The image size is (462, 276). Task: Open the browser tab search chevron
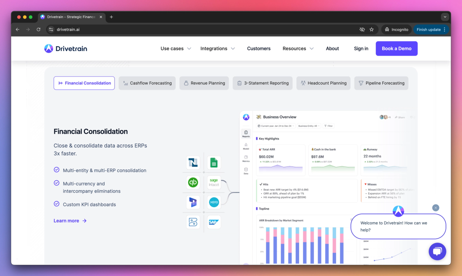click(x=445, y=17)
